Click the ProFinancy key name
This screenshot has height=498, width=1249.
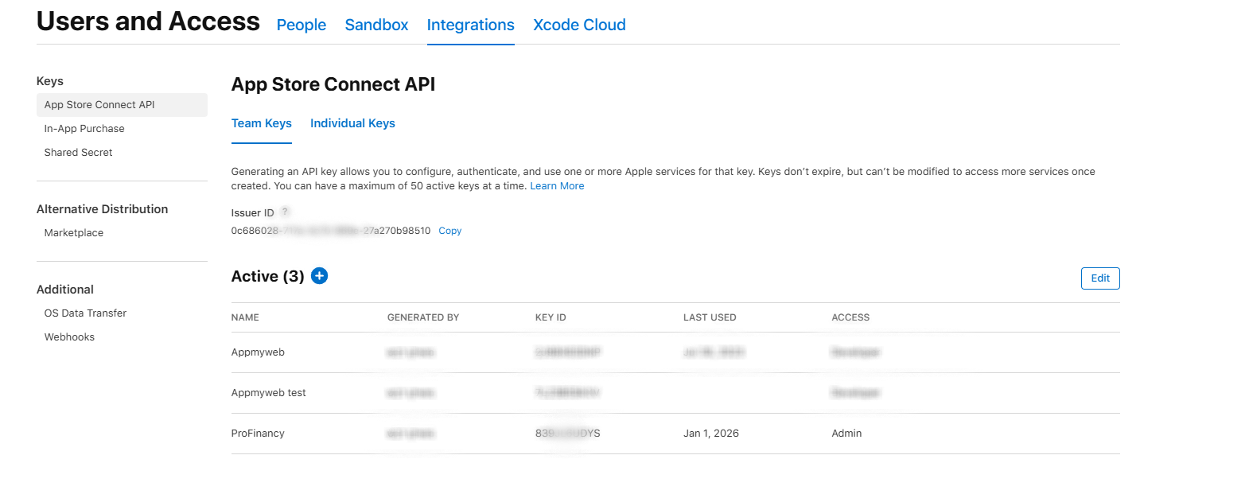[x=258, y=434]
